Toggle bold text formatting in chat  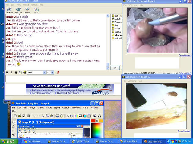[x=7, y=73]
